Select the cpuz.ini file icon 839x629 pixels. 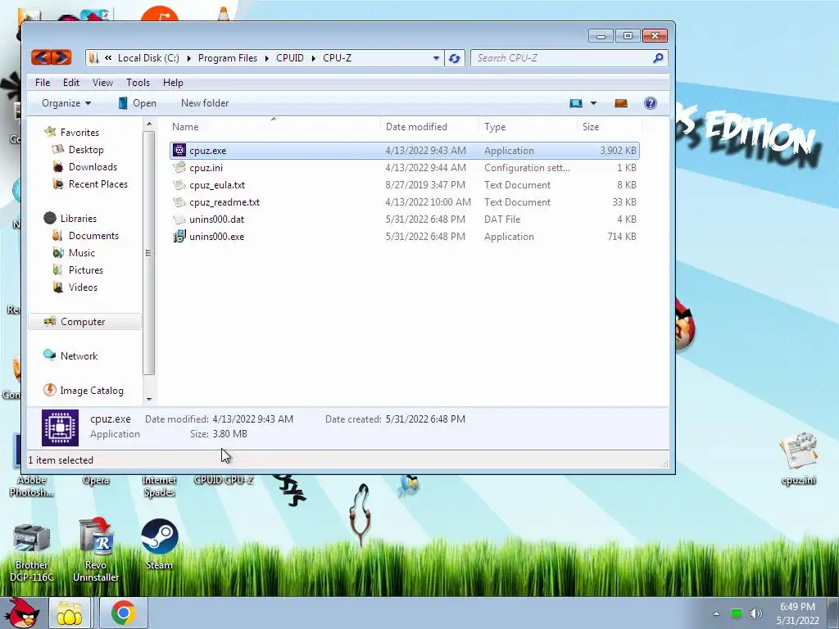(179, 167)
